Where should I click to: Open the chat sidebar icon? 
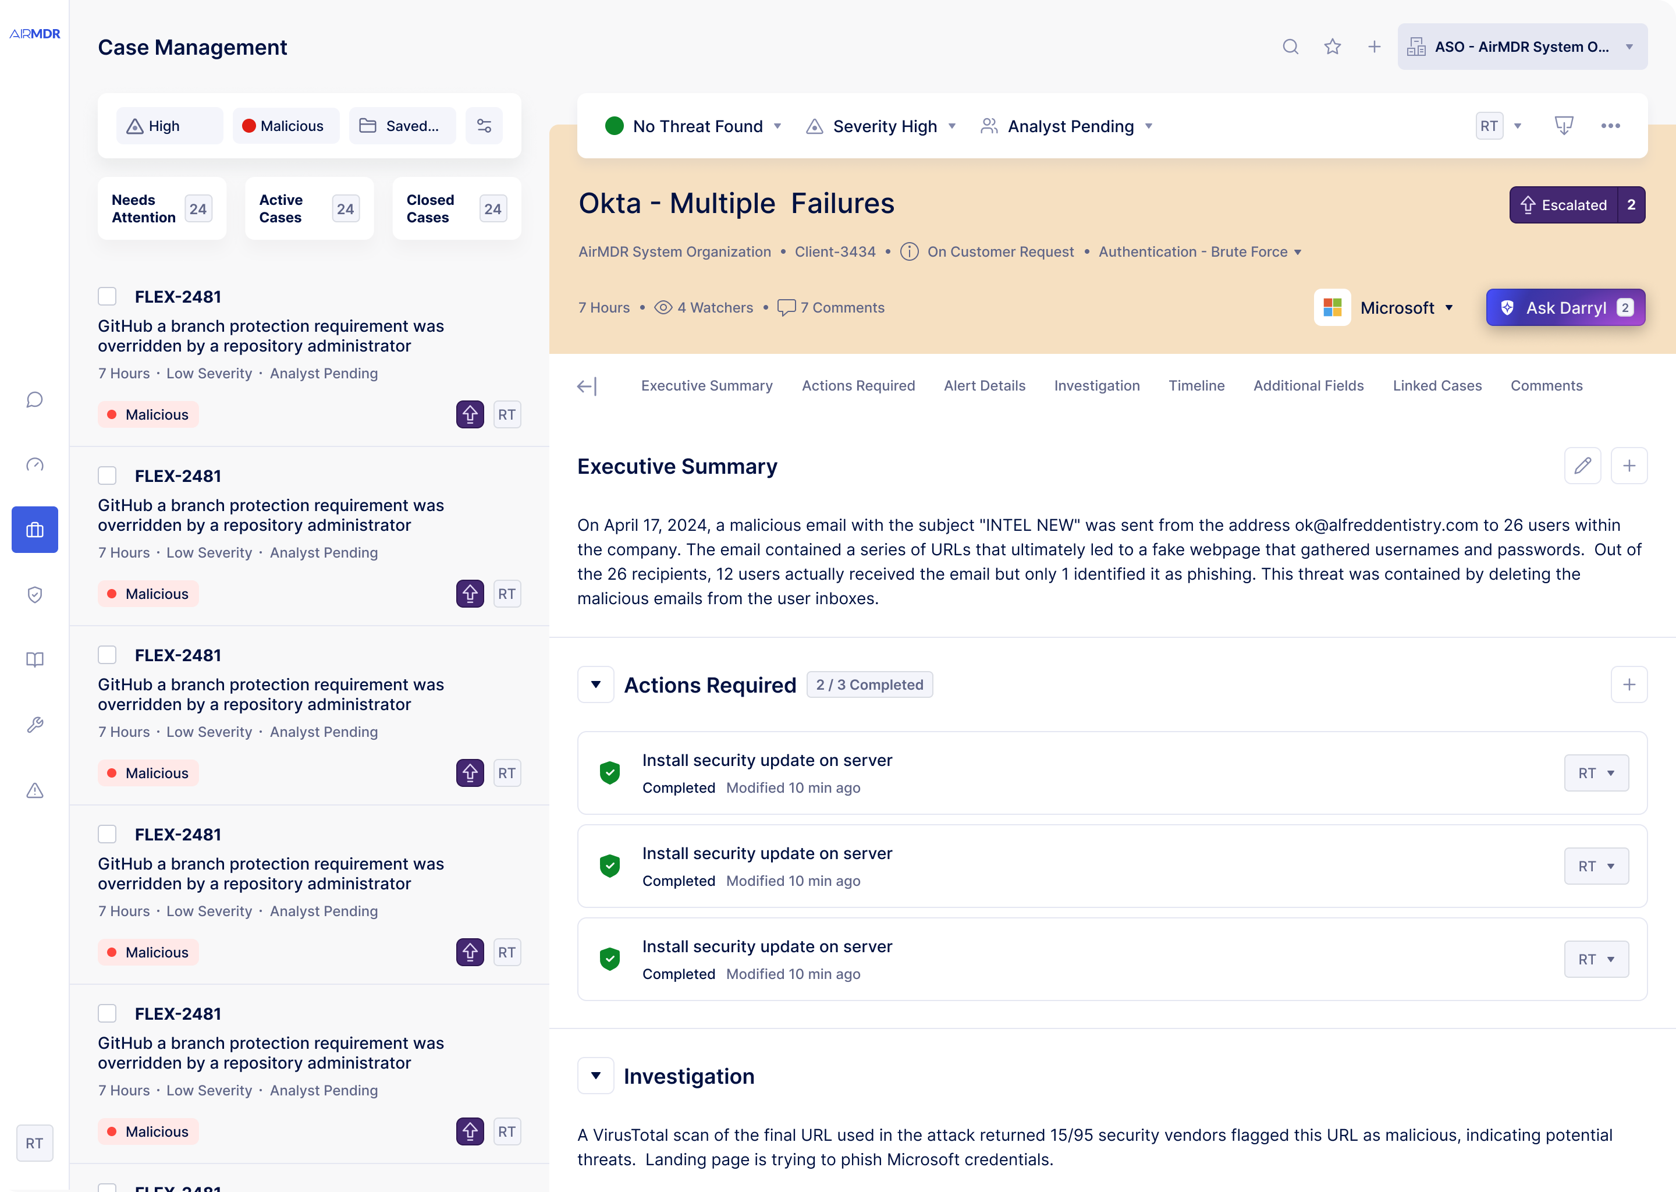coord(34,400)
